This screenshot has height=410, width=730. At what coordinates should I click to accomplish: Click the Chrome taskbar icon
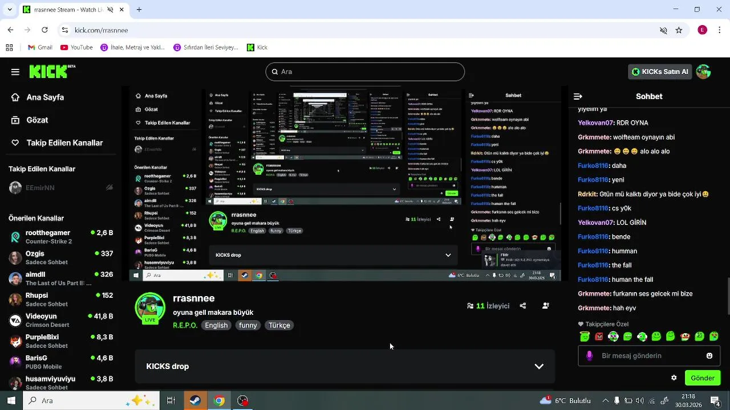(219, 401)
